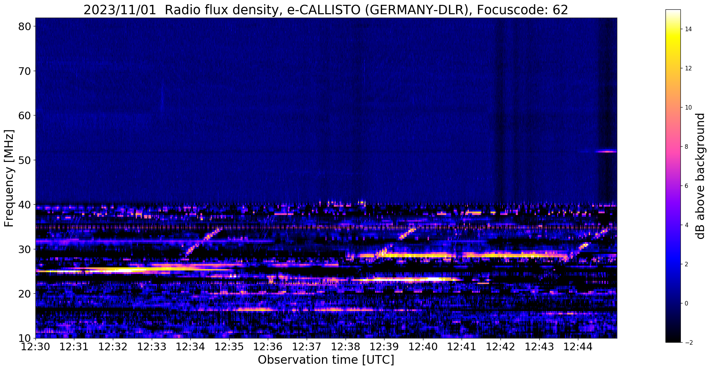Click the colorbar tick label 12
Image resolution: width=711 pixels, height=370 pixels.
[688, 68]
